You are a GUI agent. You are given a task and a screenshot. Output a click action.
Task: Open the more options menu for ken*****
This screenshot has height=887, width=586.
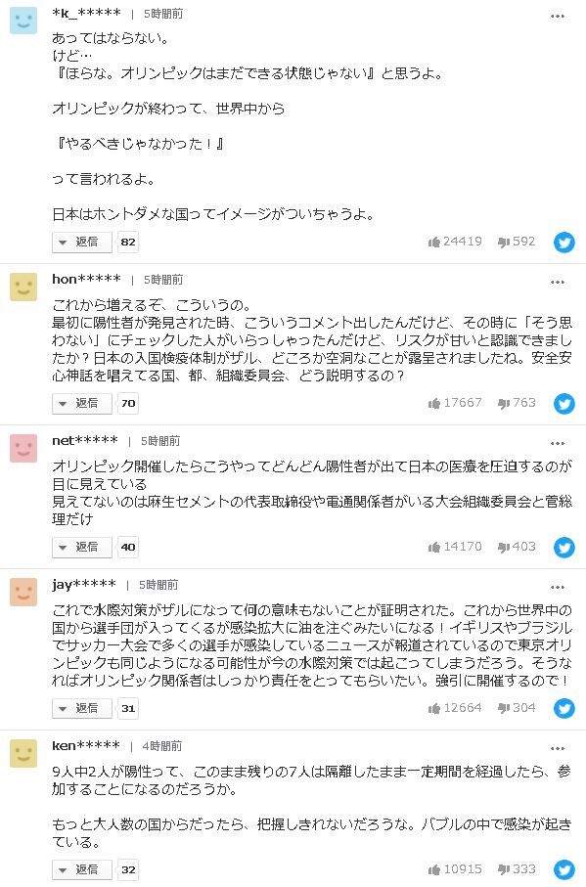558,749
